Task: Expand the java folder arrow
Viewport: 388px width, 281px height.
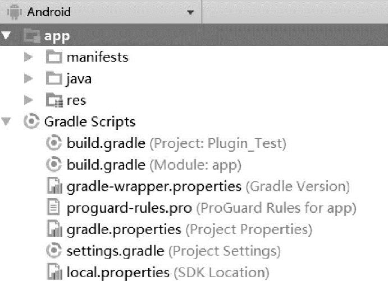Action: click(x=29, y=79)
